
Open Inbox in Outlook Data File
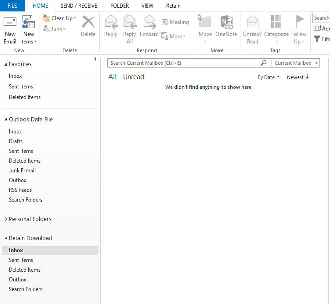(15, 132)
